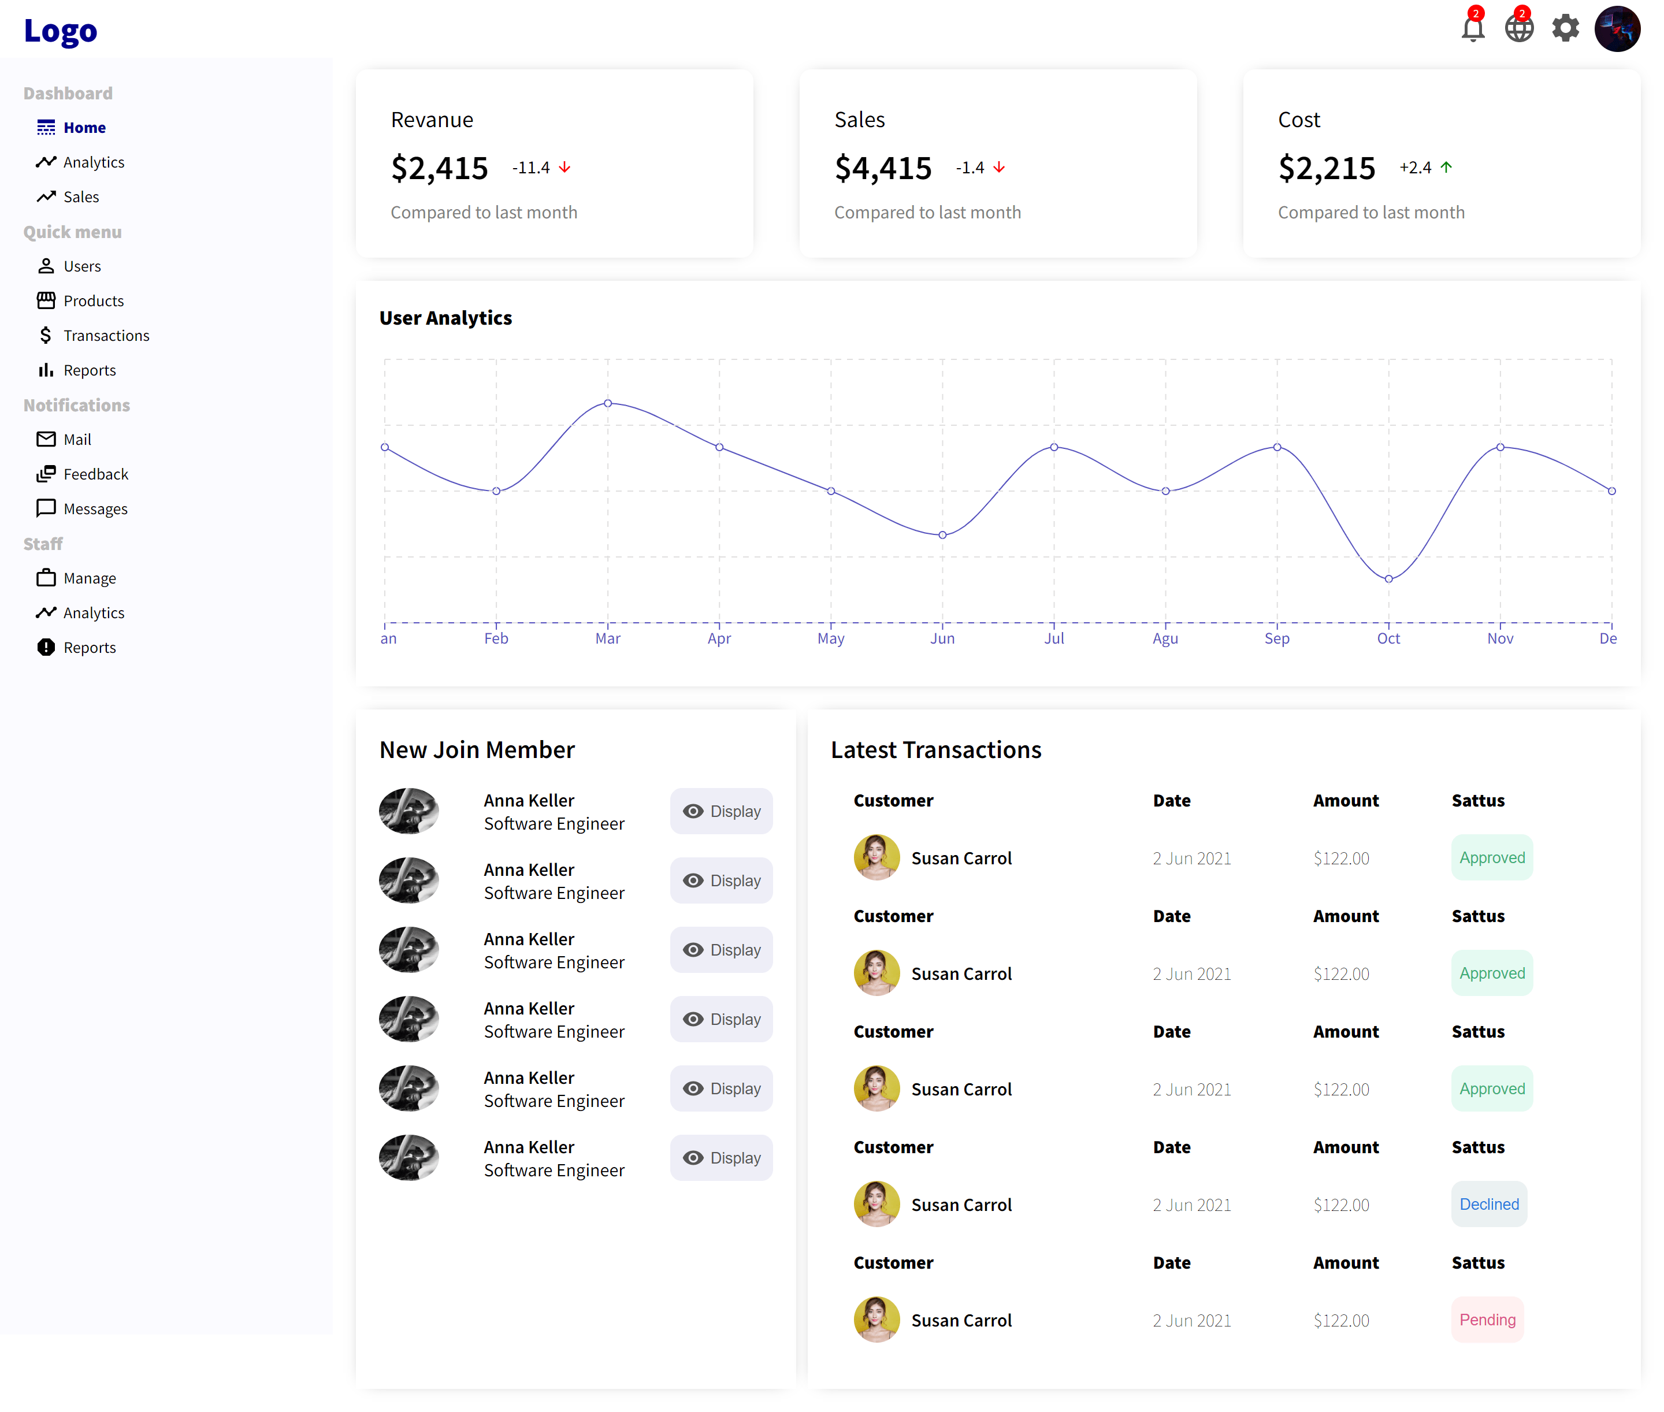Screen dimensions: 1664x1412
Task: Click the Messages chat bubble icon
Action: point(46,508)
